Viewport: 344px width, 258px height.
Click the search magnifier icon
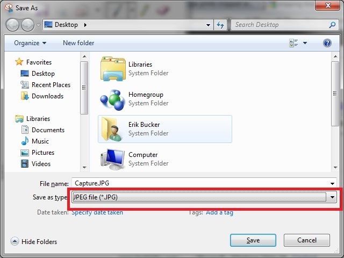coord(332,25)
